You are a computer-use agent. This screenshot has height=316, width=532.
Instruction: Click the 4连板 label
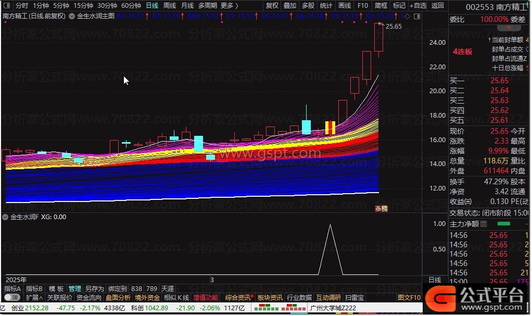(x=462, y=52)
